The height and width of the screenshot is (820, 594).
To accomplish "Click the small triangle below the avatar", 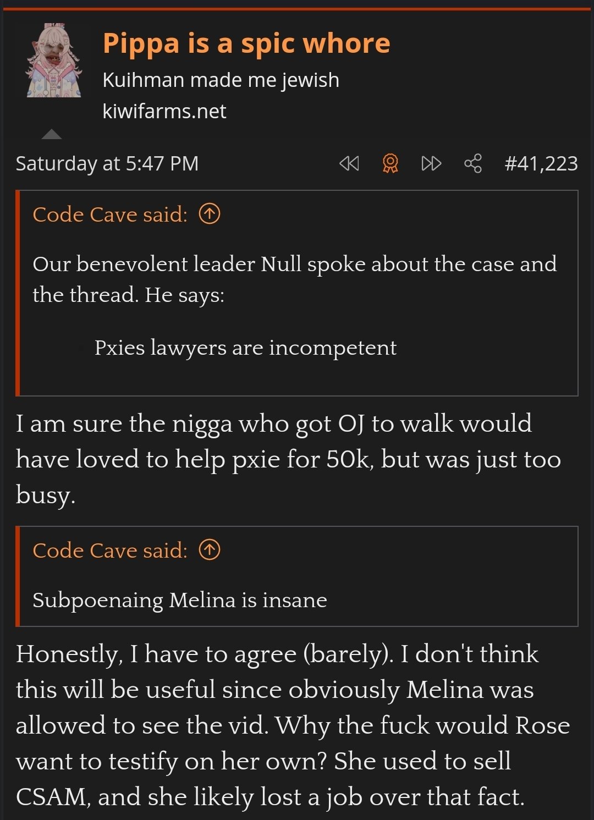I will pos(52,134).
